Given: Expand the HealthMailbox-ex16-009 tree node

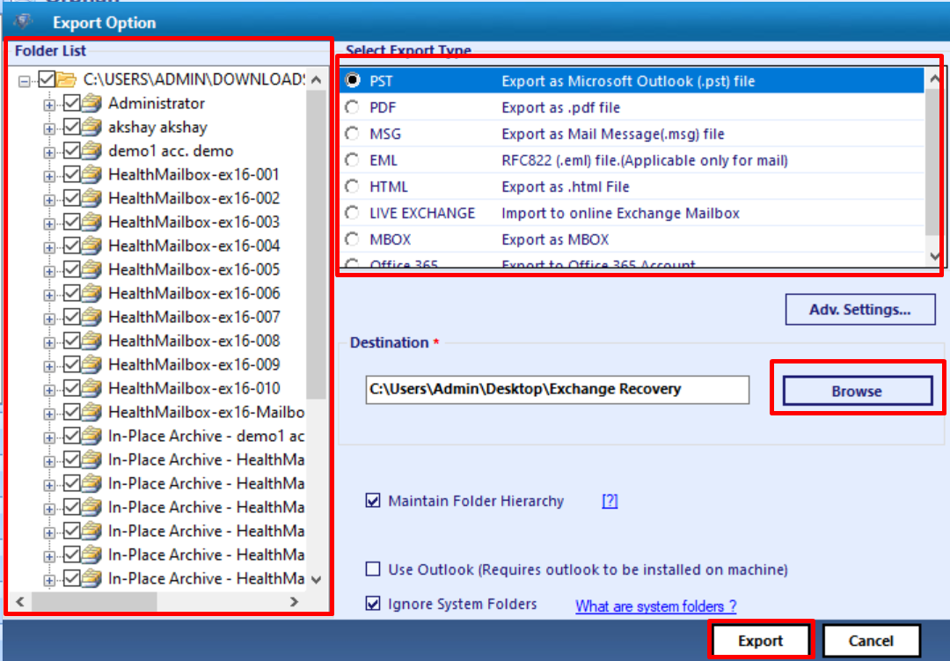Looking at the screenshot, I should (49, 366).
